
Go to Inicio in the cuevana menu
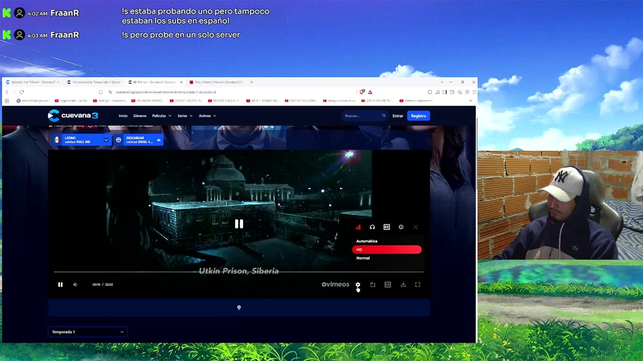(123, 116)
